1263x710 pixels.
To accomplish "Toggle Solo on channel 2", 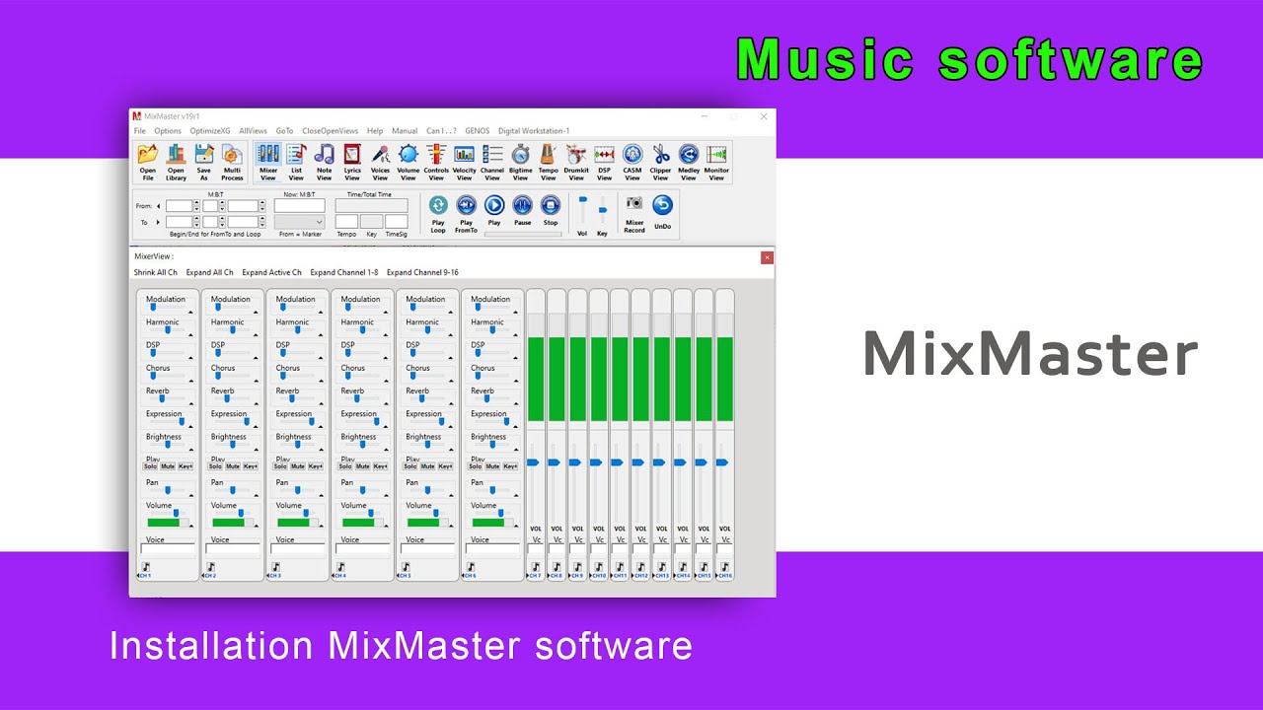I will [215, 466].
